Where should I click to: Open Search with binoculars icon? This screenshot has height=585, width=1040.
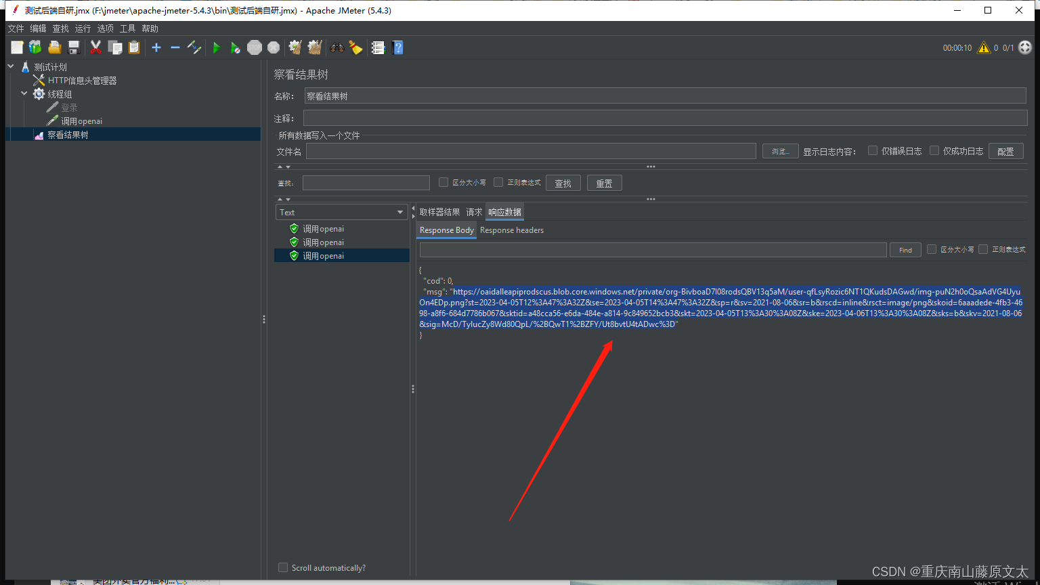click(x=337, y=47)
